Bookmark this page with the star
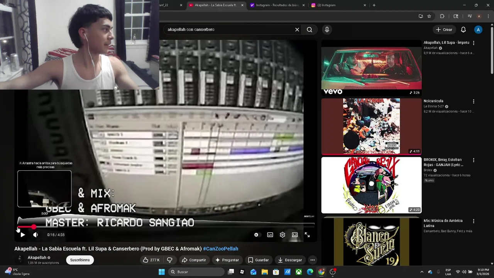The height and width of the screenshot is (278, 494). click(429, 16)
